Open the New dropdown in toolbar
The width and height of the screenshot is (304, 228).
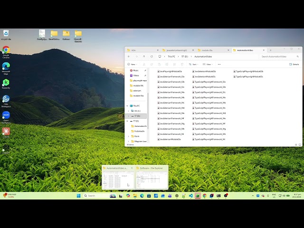click(x=132, y=65)
